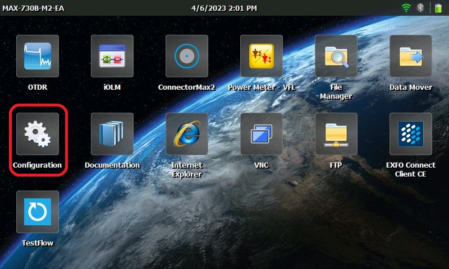Click the date and time display
This screenshot has height=269, width=449.
point(224,8)
